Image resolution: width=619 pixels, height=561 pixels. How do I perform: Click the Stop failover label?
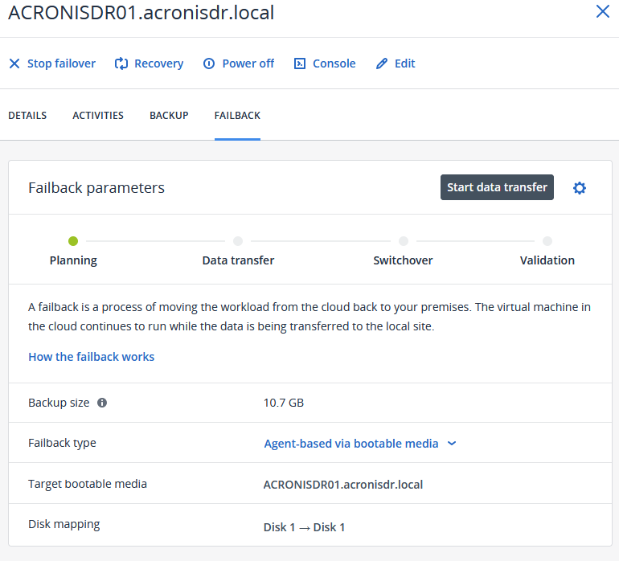pos(61,63)
